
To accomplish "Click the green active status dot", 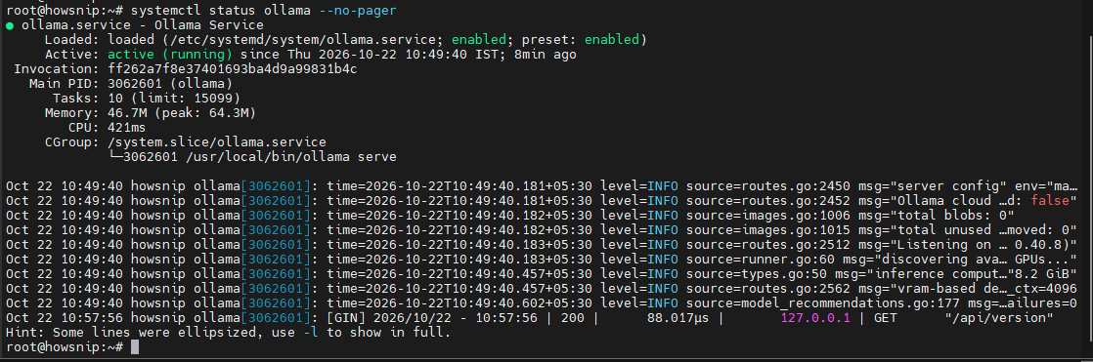I will tap(10, 25).
